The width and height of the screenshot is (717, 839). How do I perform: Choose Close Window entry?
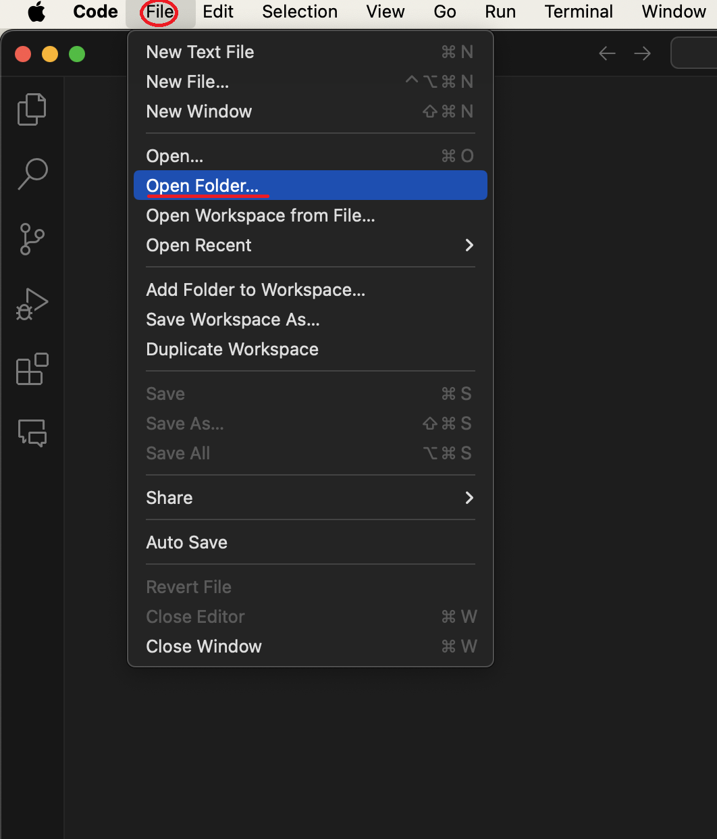311,646
